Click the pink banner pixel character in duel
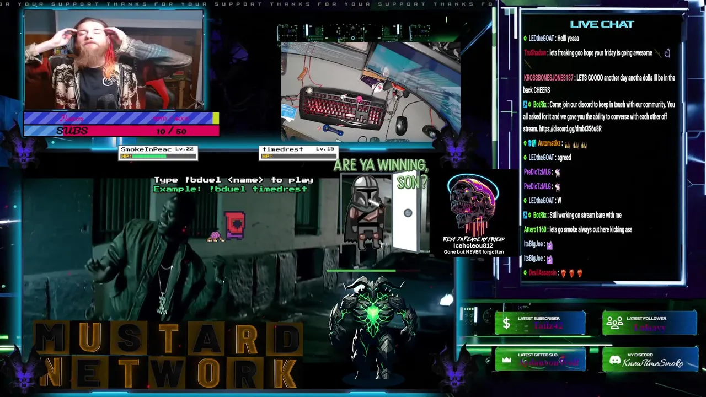The height and width of the screenshot is (397, 706). click(235, 226)
